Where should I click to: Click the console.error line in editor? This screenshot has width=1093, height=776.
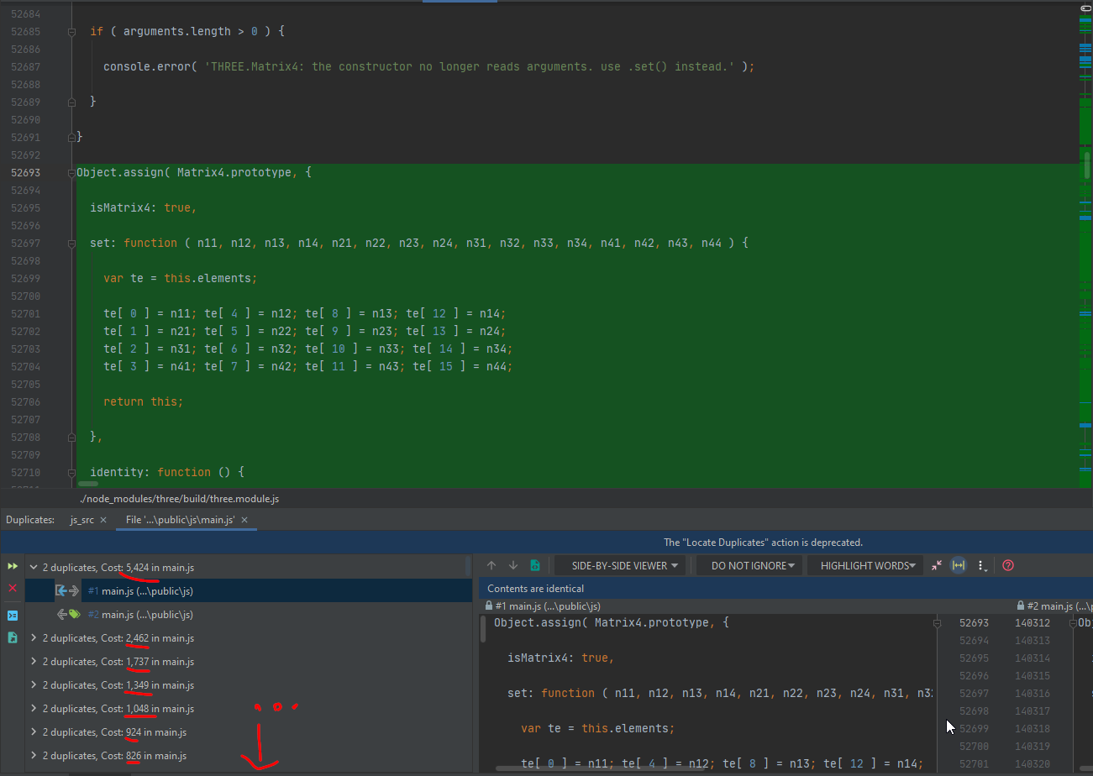click(x=428, y=66)
